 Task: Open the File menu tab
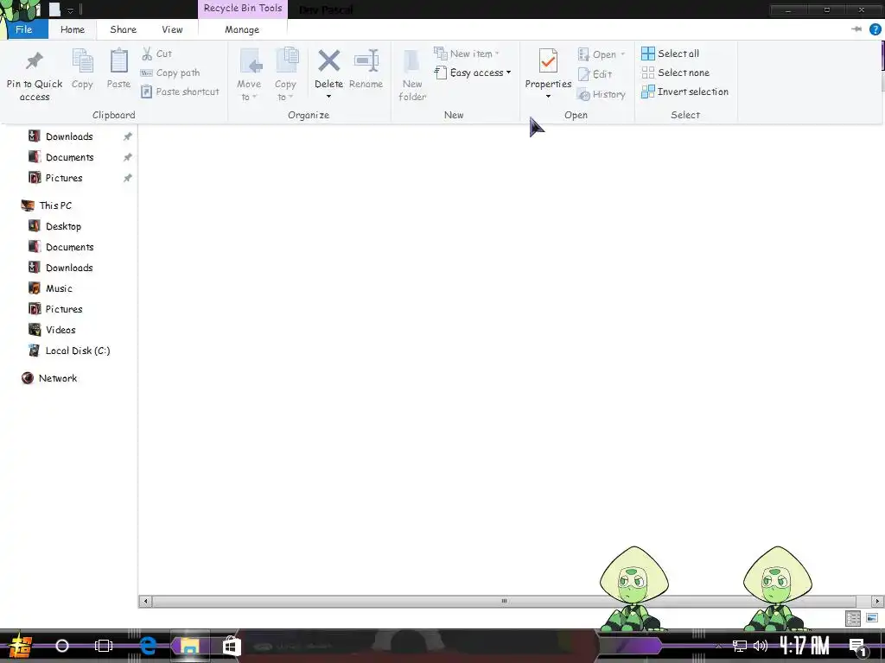[x=24, y=29]
